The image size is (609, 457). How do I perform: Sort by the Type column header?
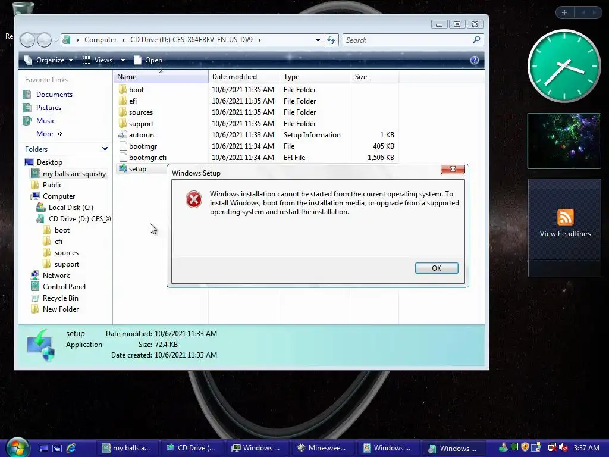[315, 77]
